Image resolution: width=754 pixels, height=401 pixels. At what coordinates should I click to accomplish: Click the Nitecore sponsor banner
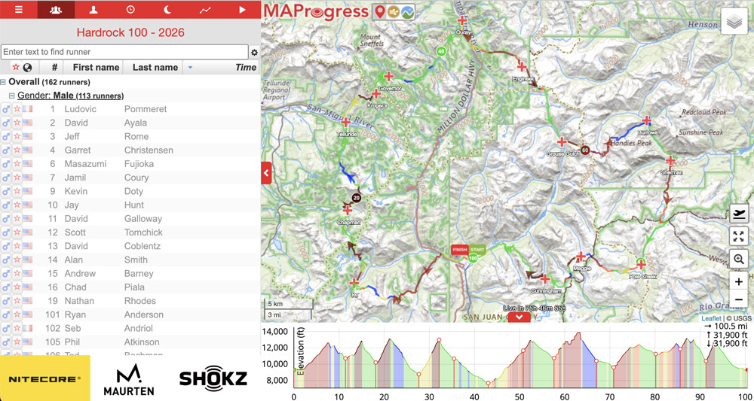(45, 378)
